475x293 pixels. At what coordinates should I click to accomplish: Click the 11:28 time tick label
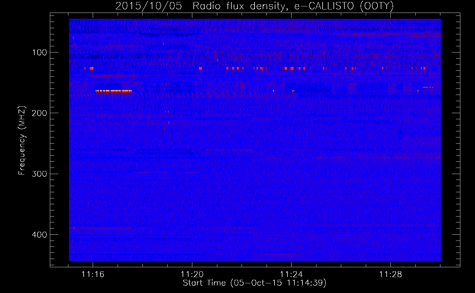click(390, 275)
